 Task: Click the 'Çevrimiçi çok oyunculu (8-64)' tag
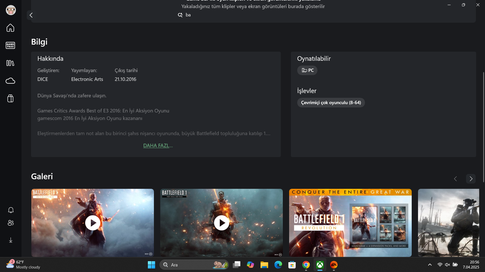[x=331, y=103]
